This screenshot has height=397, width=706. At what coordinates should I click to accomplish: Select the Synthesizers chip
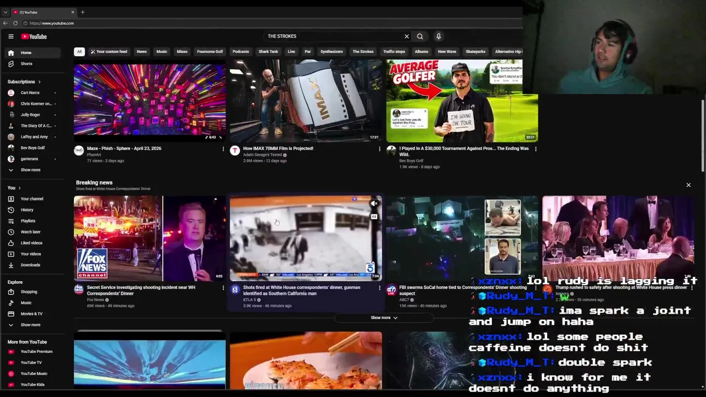point(331,52)
